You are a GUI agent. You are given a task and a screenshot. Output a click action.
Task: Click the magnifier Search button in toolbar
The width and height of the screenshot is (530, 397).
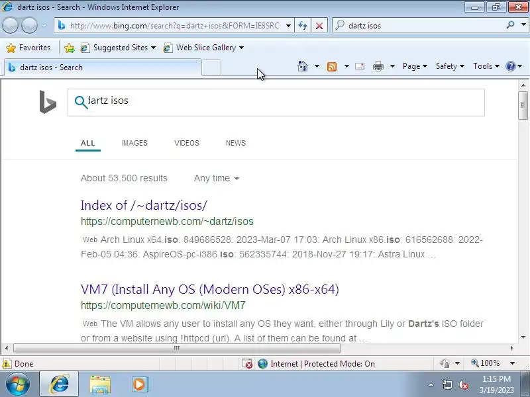pyautogui.click(x=510, y=25)
